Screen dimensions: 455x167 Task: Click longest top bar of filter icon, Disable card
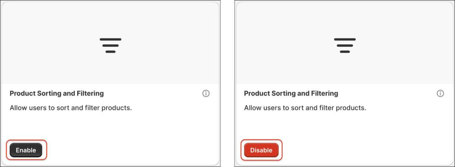[x=345, y=39]
